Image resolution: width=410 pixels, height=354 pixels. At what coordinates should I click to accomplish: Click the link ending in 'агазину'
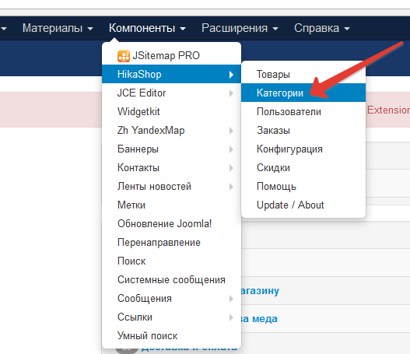click(x=260, y=291)
